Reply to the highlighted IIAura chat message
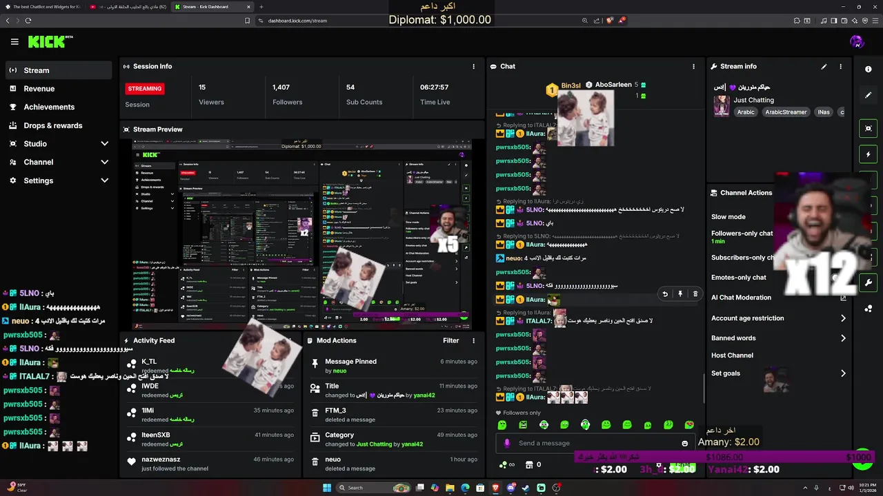 click(665, 294)
